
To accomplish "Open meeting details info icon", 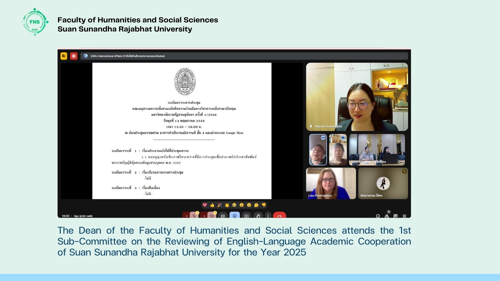I will (x=378, y=216).
